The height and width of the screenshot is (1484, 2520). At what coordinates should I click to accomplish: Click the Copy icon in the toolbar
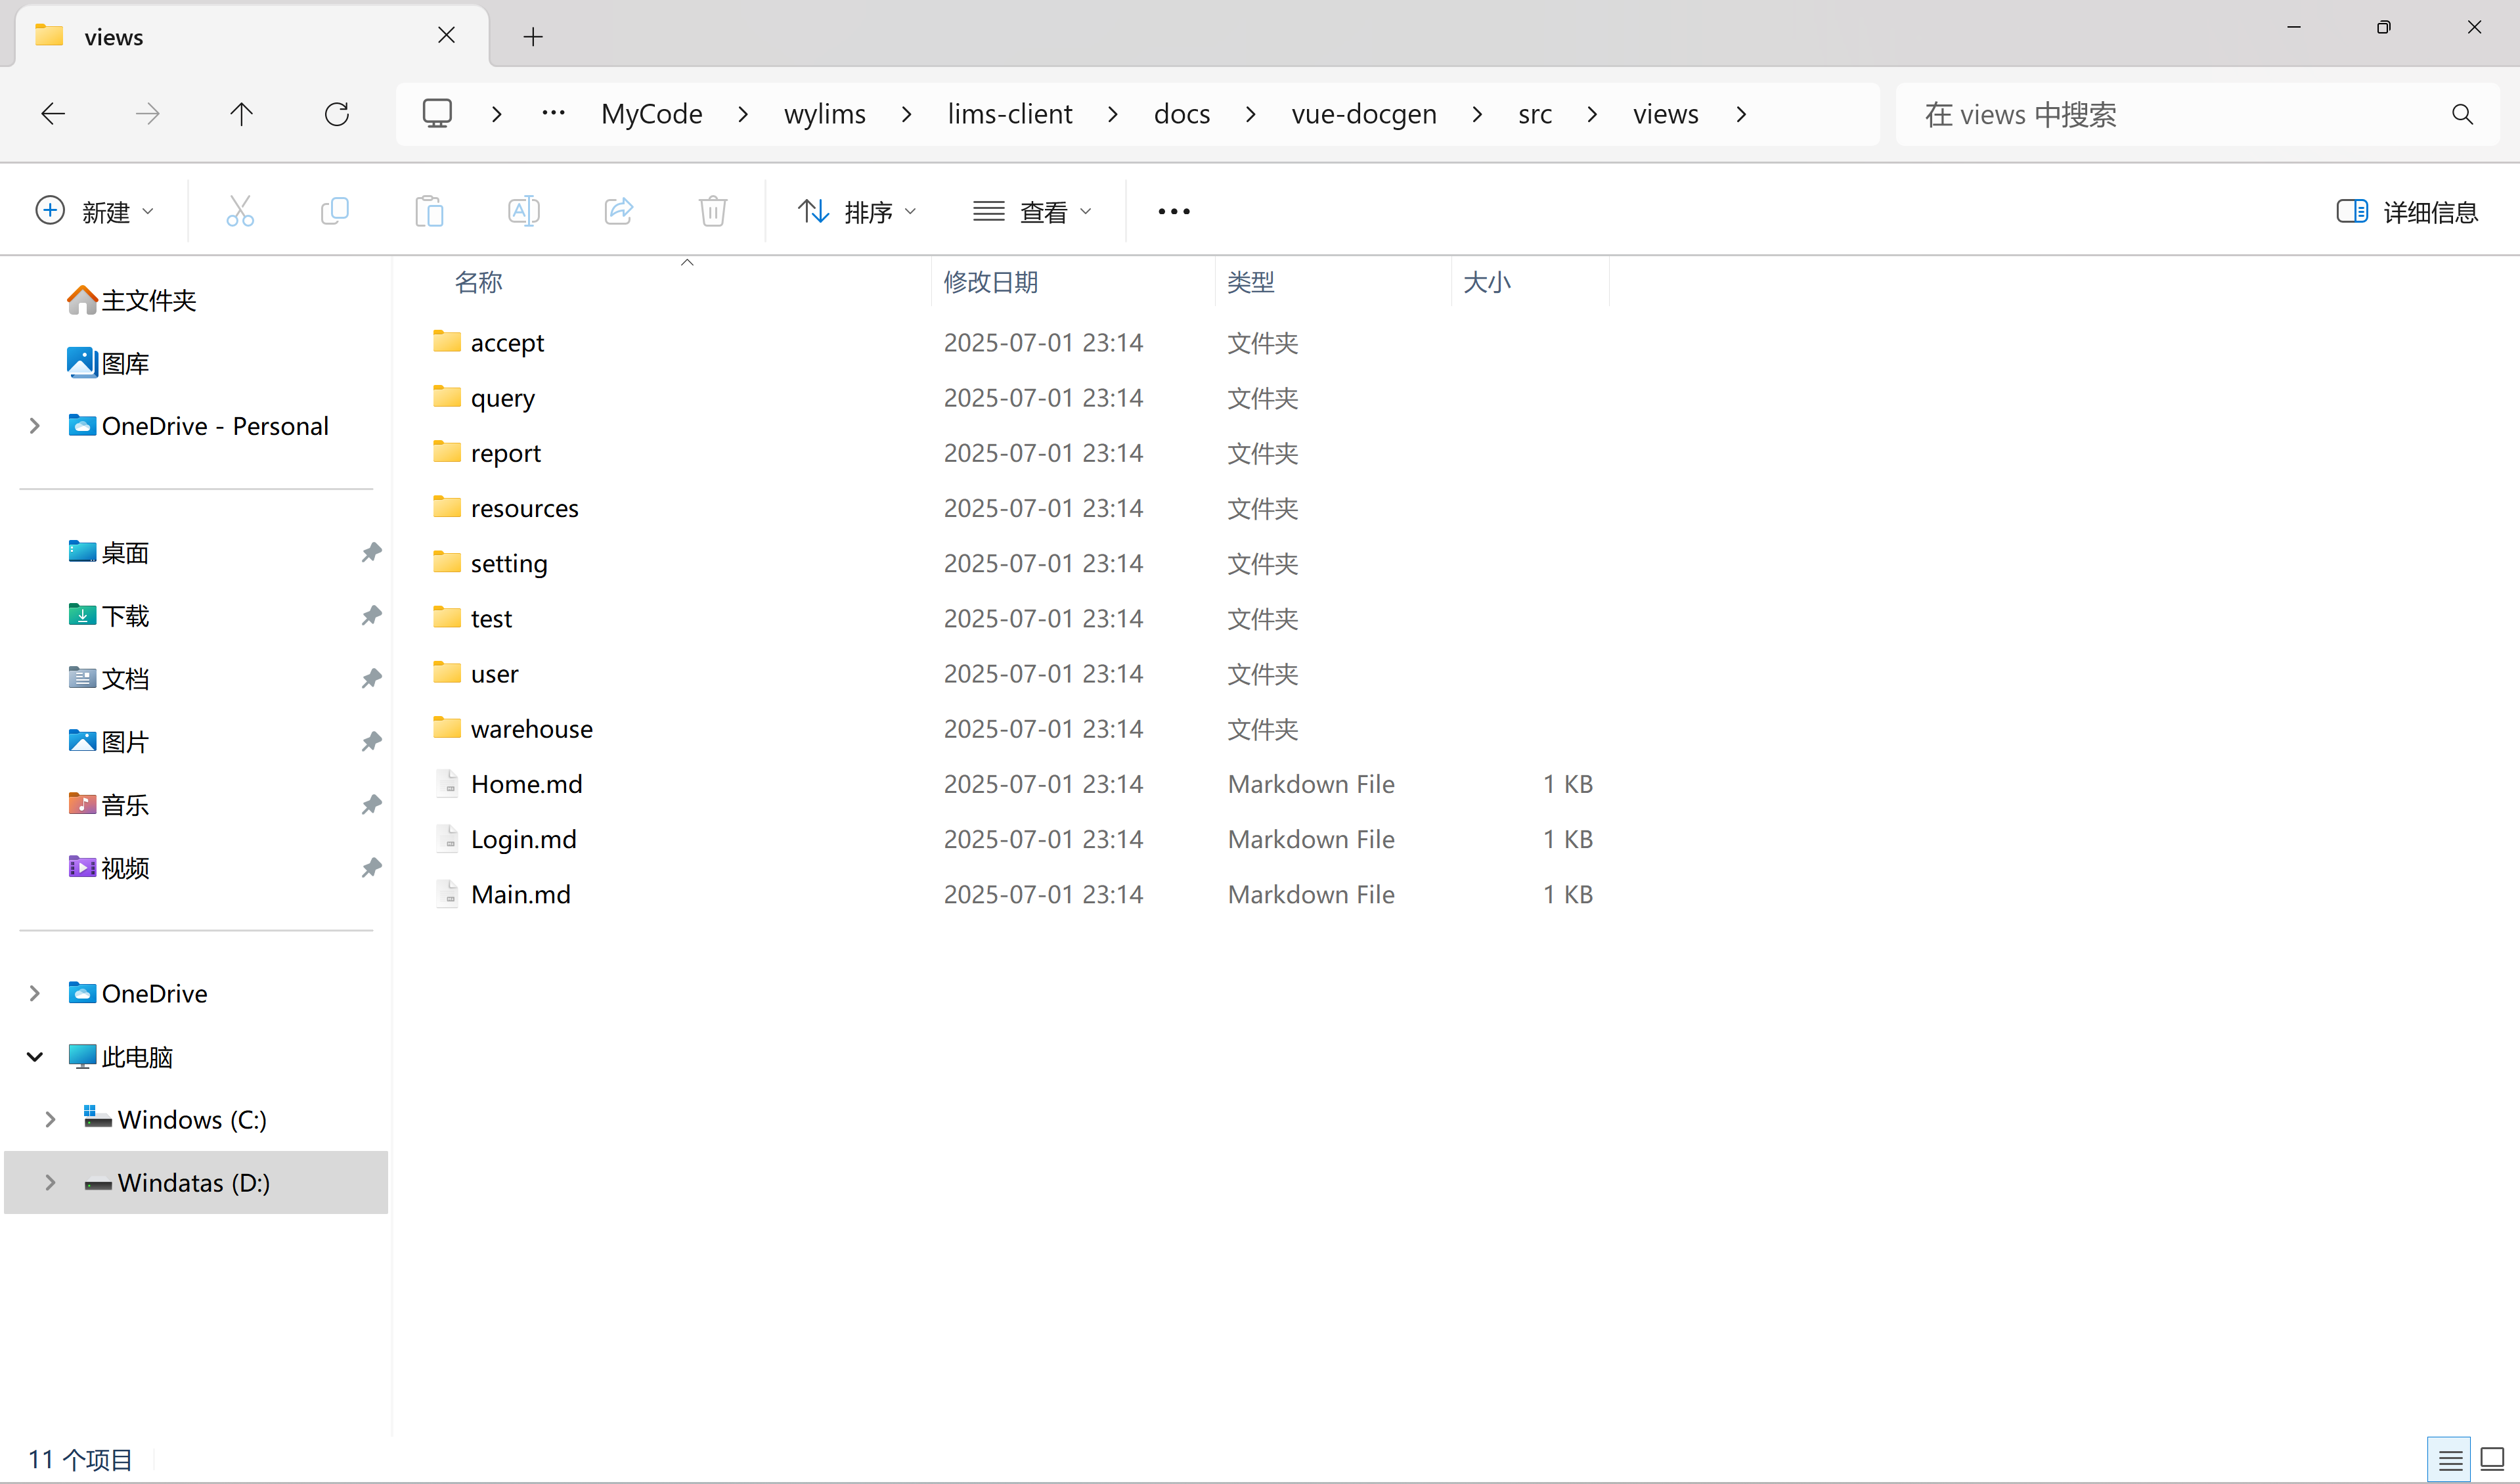coord(335,211)
